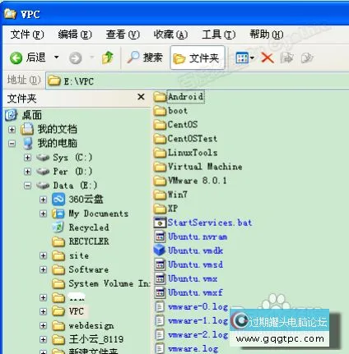Expand the My Documents tree node
This screenshot has height=354, width=349.
[43, 214]
